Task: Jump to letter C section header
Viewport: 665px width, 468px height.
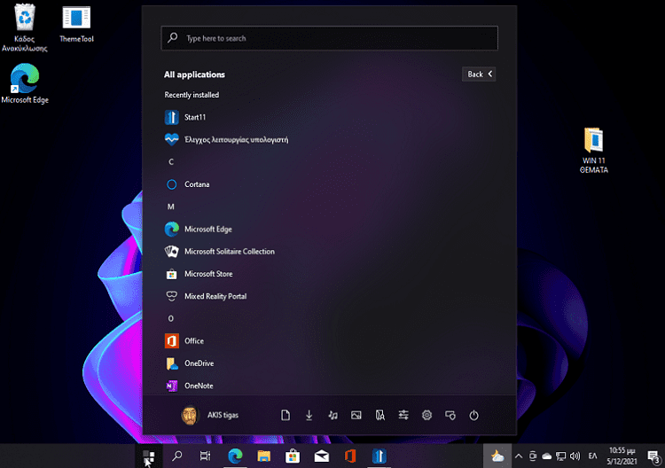Action: pos(171,162)
